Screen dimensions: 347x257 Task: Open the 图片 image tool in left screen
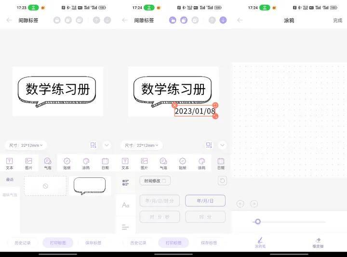pyautogui.click(x=28, y=164)
